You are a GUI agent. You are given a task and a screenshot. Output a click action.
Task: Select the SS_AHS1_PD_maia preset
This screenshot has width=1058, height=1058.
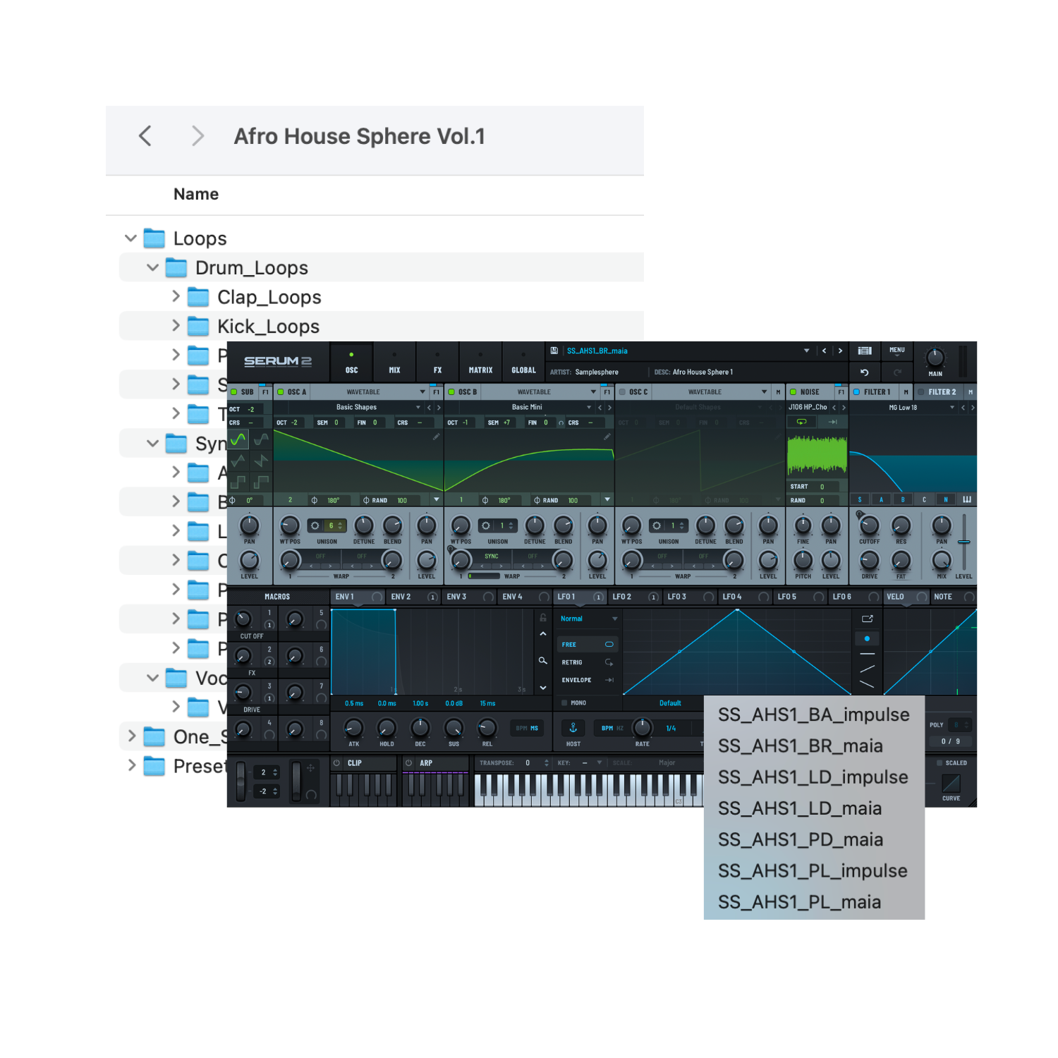[x=800, y=840]
